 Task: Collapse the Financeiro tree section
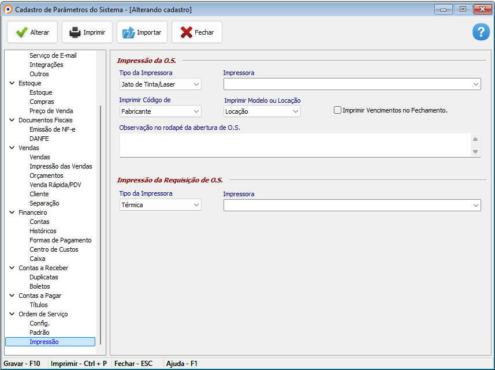click(x=12, y=212)
